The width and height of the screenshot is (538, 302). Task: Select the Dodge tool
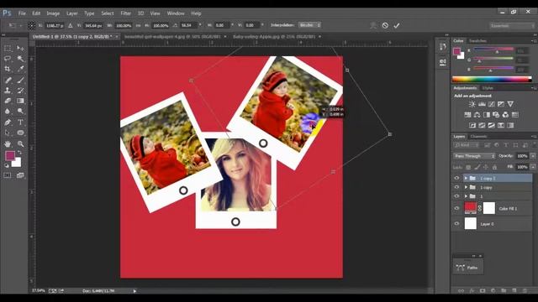coord(20,112)
